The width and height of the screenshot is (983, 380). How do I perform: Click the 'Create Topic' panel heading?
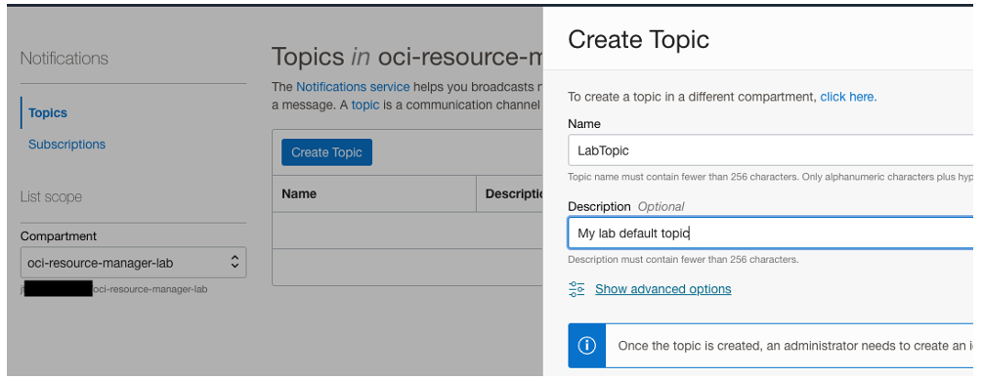638,40
